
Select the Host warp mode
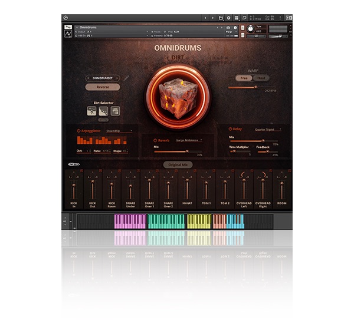coord(261,78)
